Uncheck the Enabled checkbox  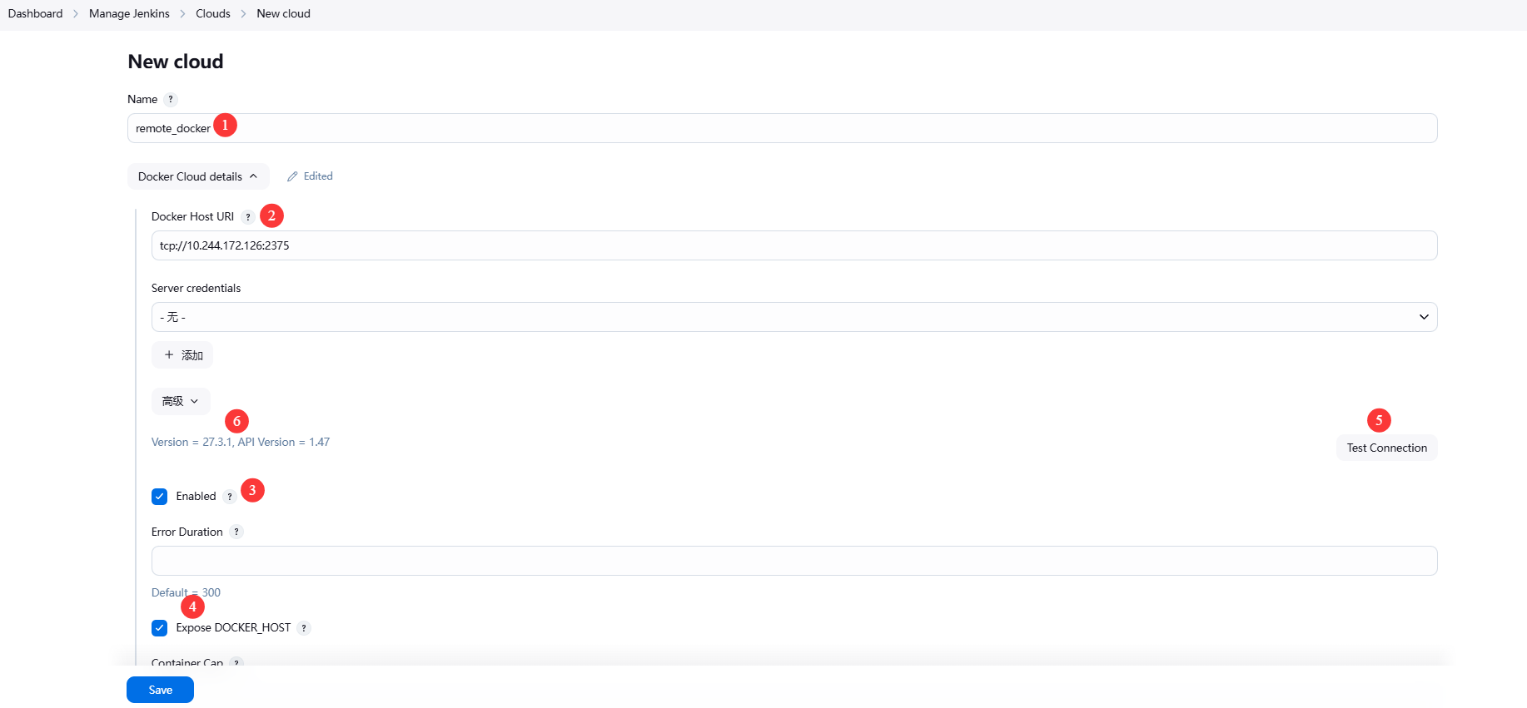160,497
